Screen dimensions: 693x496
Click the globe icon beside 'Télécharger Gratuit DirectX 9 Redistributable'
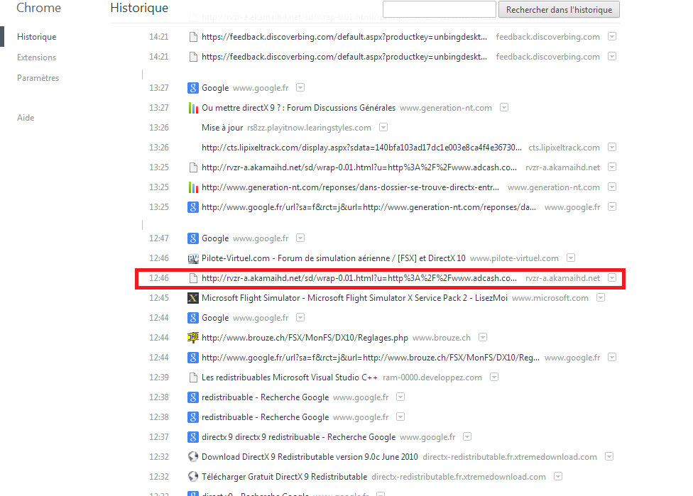192,477
